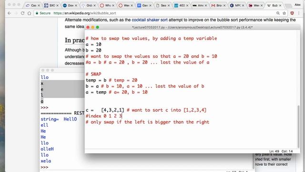
Task: Click 'olleH' output in the Python shell
Action: pyautogui.click(x=47, y=149)
